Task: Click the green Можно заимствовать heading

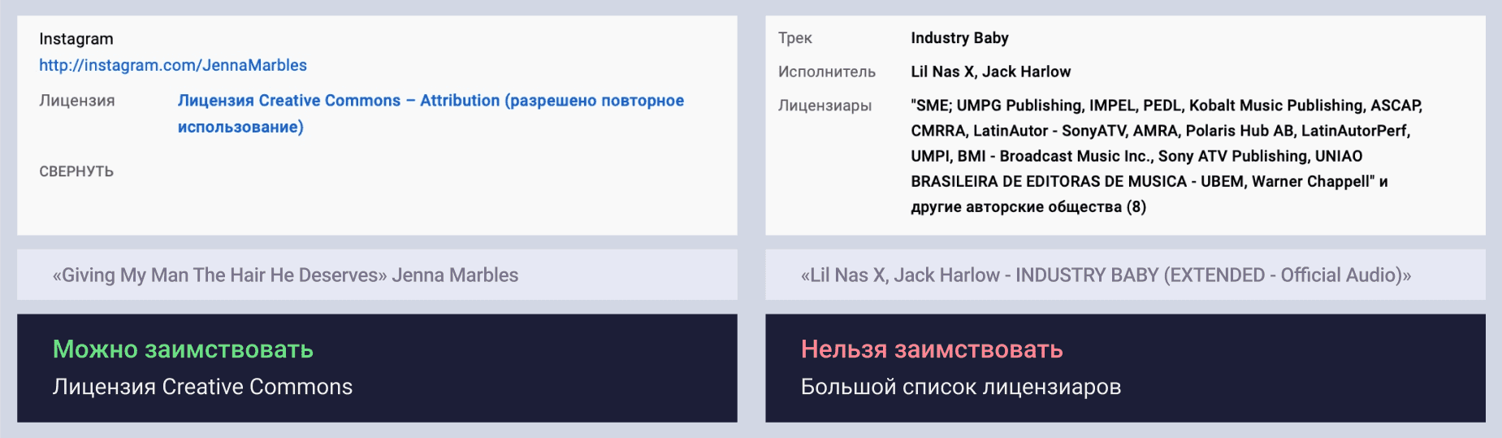Action: click(183, 349)
